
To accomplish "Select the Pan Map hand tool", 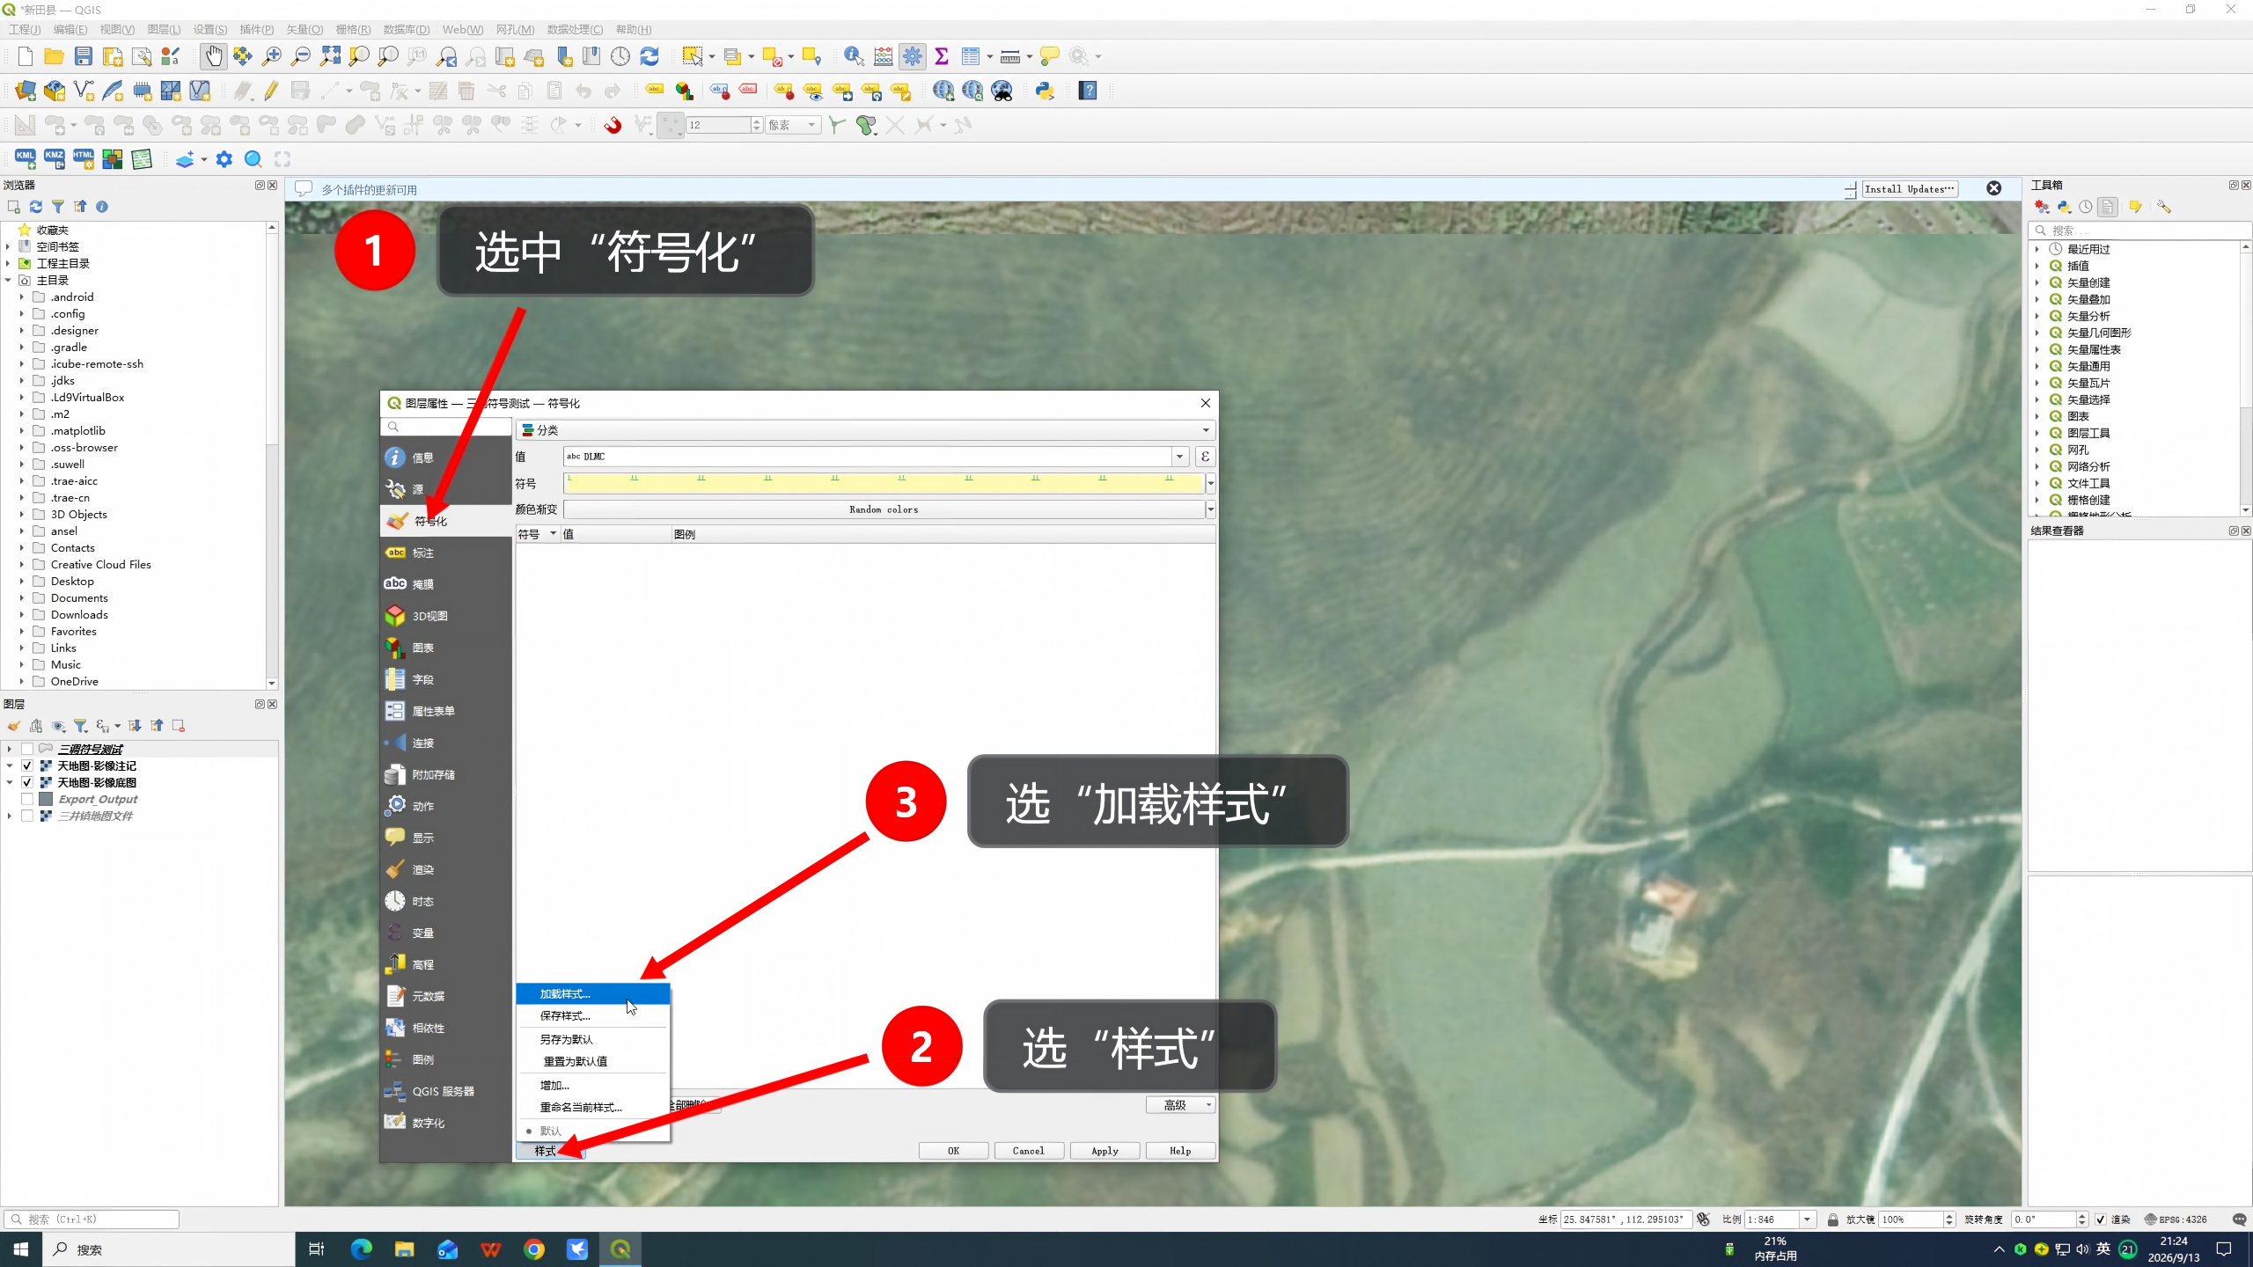I will pos(213,56).
